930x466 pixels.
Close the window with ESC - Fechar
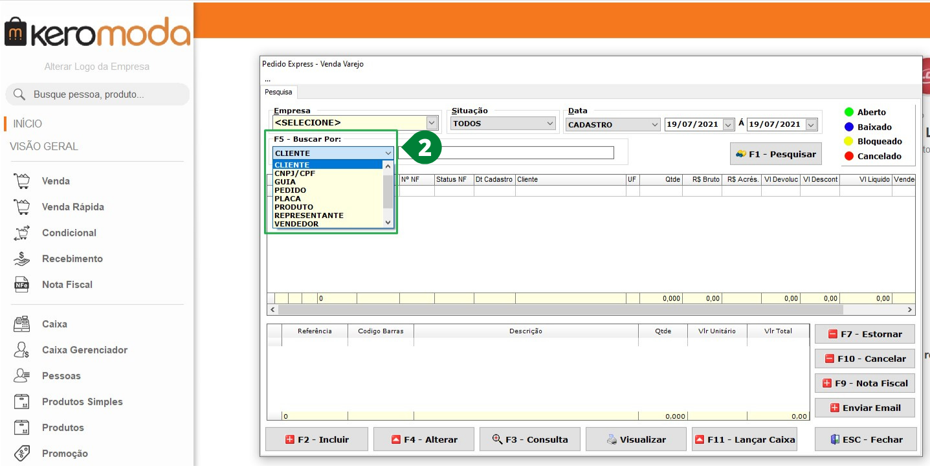point(866,439)
